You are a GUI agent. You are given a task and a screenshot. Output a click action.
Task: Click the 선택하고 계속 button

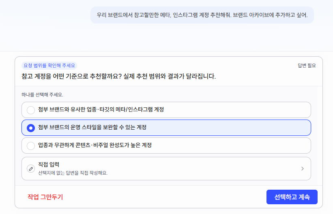(x=292, y=197)
